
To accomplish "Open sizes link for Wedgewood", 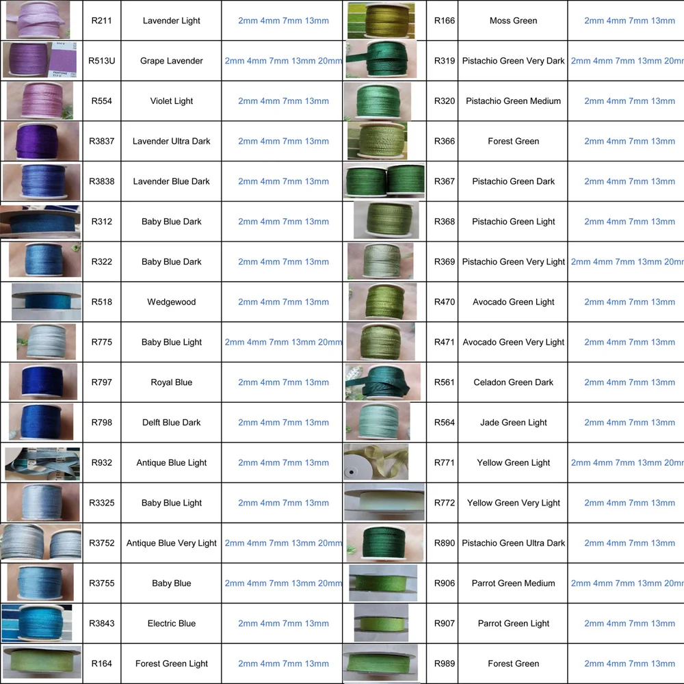I will 284,302.
